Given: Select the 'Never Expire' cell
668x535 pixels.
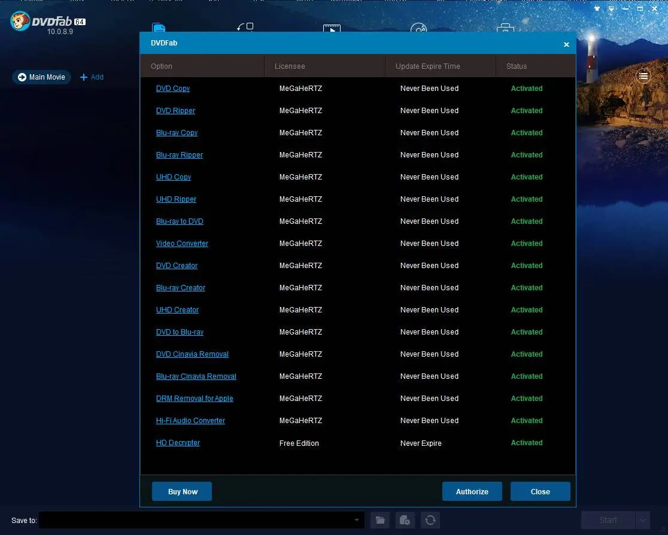Looking at the screenshot, I should pyautogui.click(x=421, y=443).
